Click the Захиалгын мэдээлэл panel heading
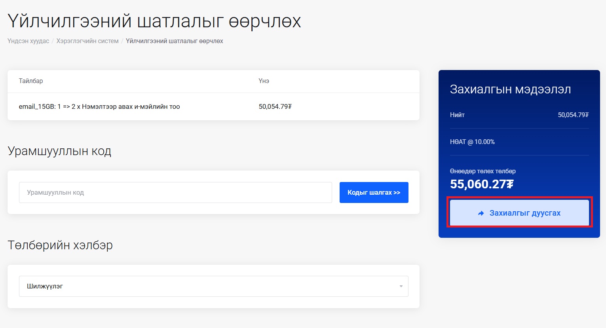Screen dimensions: 606x328 coord(510,89)
